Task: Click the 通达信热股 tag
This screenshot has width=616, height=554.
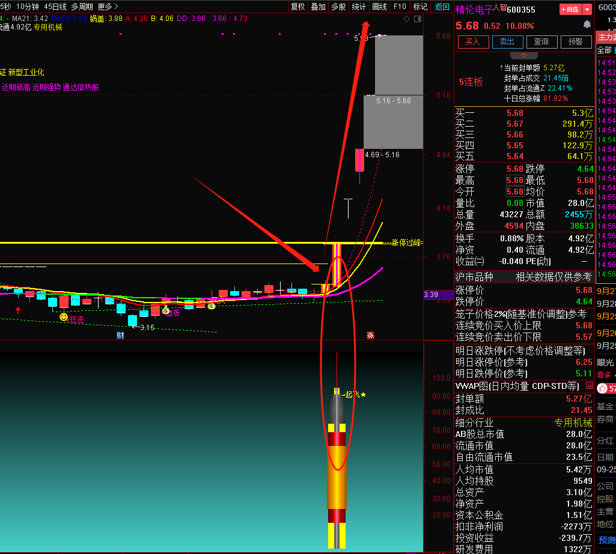Action: (81, 87)
